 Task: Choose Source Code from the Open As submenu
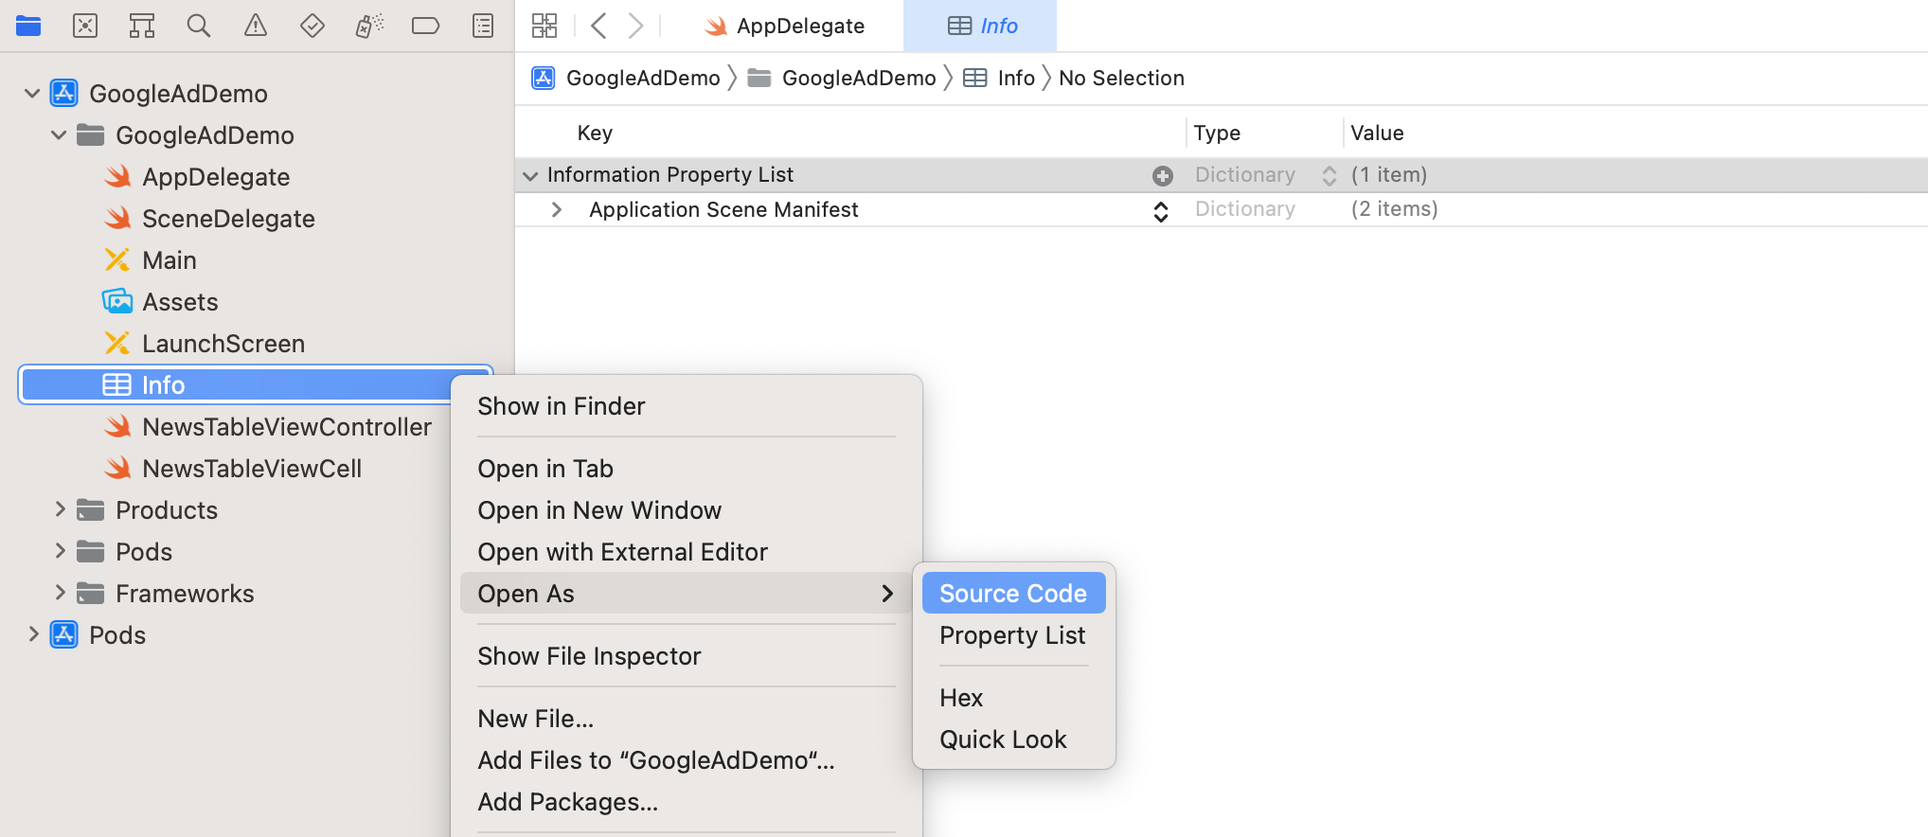pos(1012,594)
